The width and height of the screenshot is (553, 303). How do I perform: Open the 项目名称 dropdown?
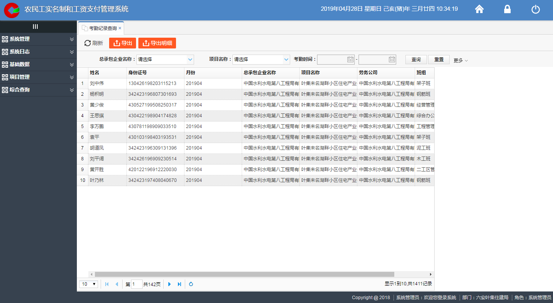(286, 60)
